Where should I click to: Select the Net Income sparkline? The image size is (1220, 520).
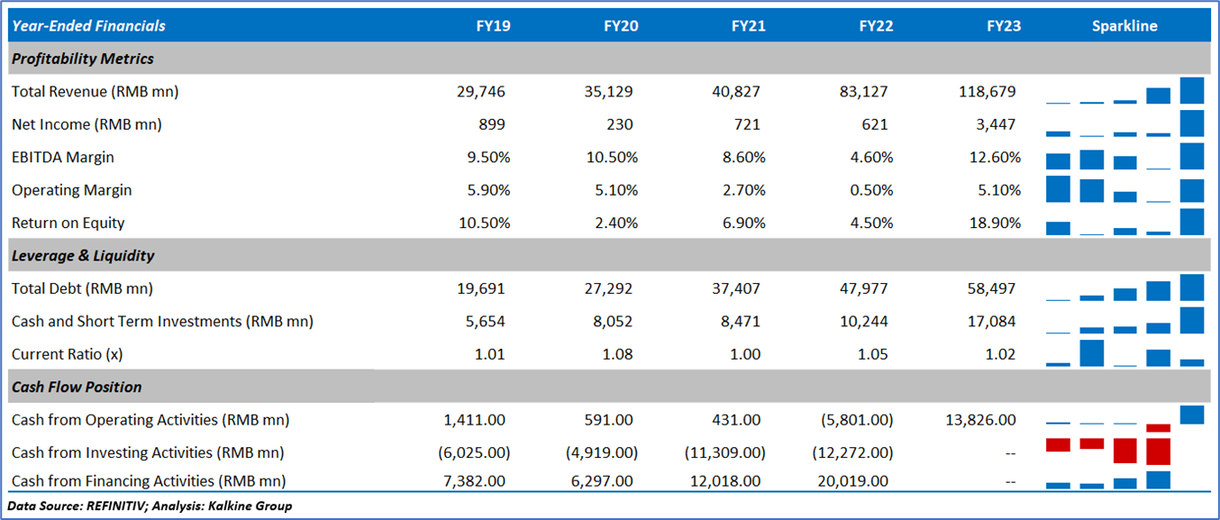pyautogui.click(x=1124, y=124)
